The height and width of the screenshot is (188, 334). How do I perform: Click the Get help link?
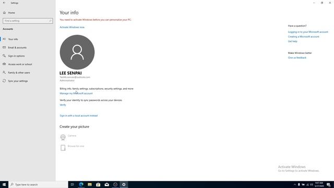pyautogui.click(x=292, y=41)
